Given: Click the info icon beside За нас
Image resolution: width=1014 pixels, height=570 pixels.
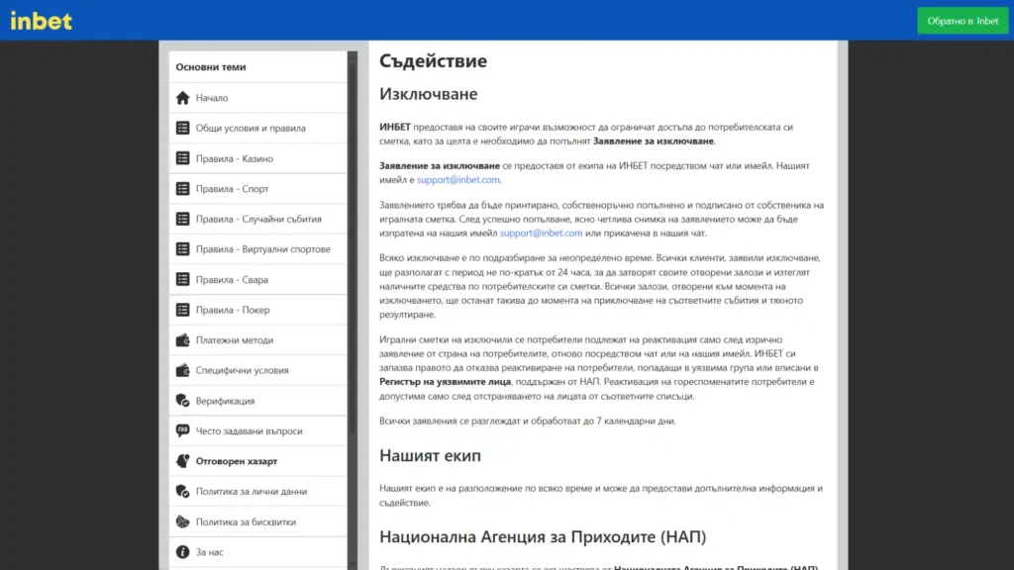Looking at the screenshot, I should pos(182,552).
